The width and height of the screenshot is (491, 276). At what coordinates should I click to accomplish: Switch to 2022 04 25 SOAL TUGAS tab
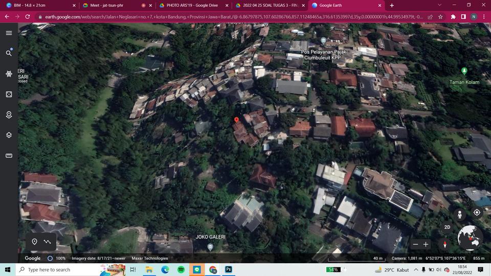tap(270, 5)
